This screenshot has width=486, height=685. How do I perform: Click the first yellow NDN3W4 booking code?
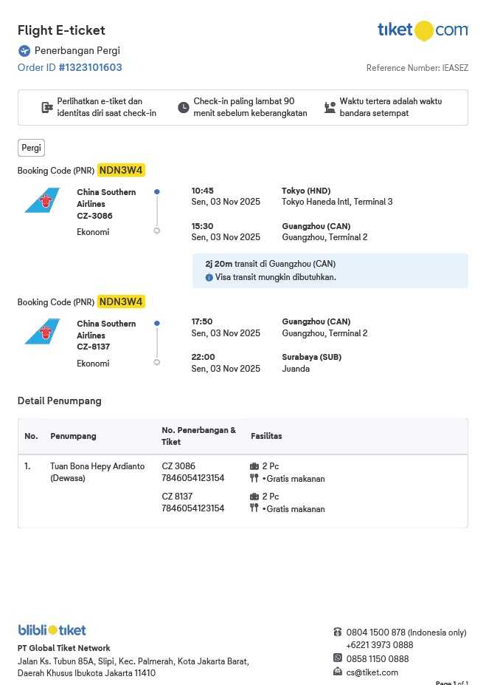tap(122, 170)
